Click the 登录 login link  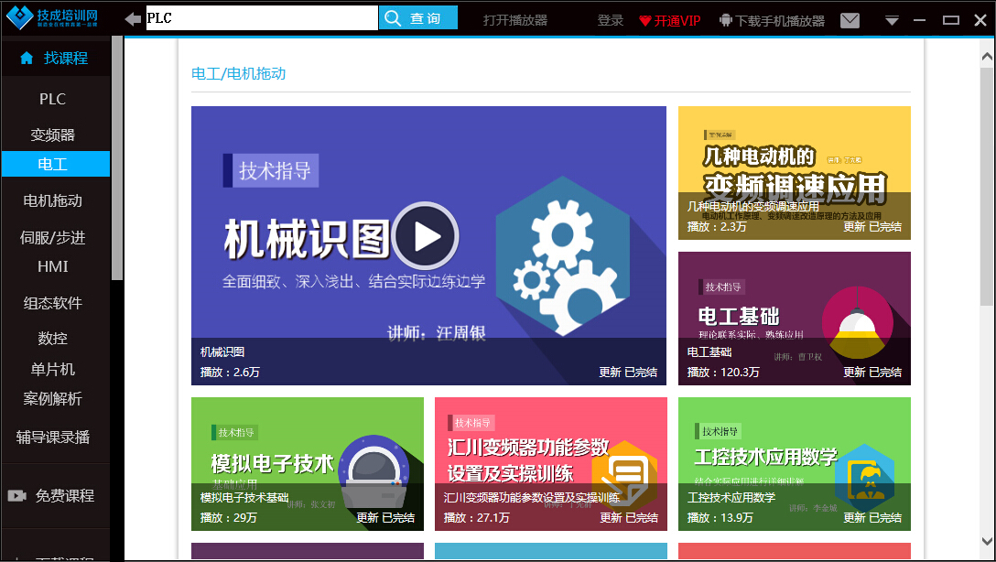click(611, 20)
